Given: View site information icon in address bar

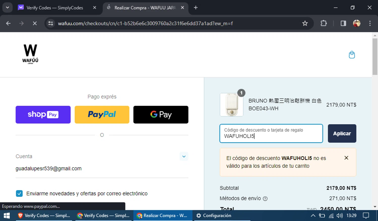Looking at the screenshot, I should pyautogui.click(x=51, y=23).
